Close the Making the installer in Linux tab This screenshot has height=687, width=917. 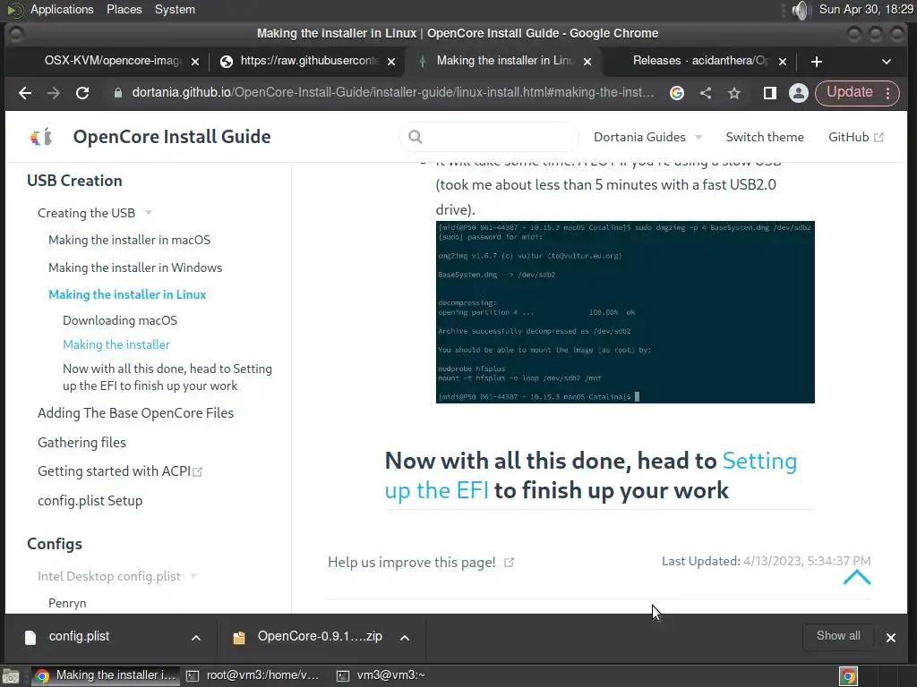pos(587,62)
